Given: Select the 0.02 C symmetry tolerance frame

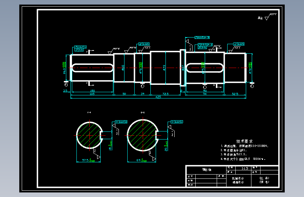Looking at the screenshot, I should point(177,122).
